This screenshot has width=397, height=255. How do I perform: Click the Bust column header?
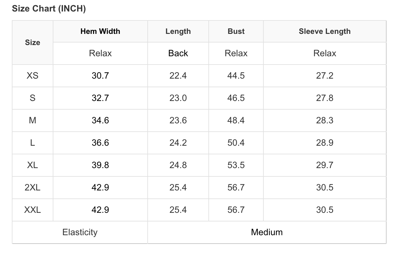pyautogui.click(x=236, y=31)
